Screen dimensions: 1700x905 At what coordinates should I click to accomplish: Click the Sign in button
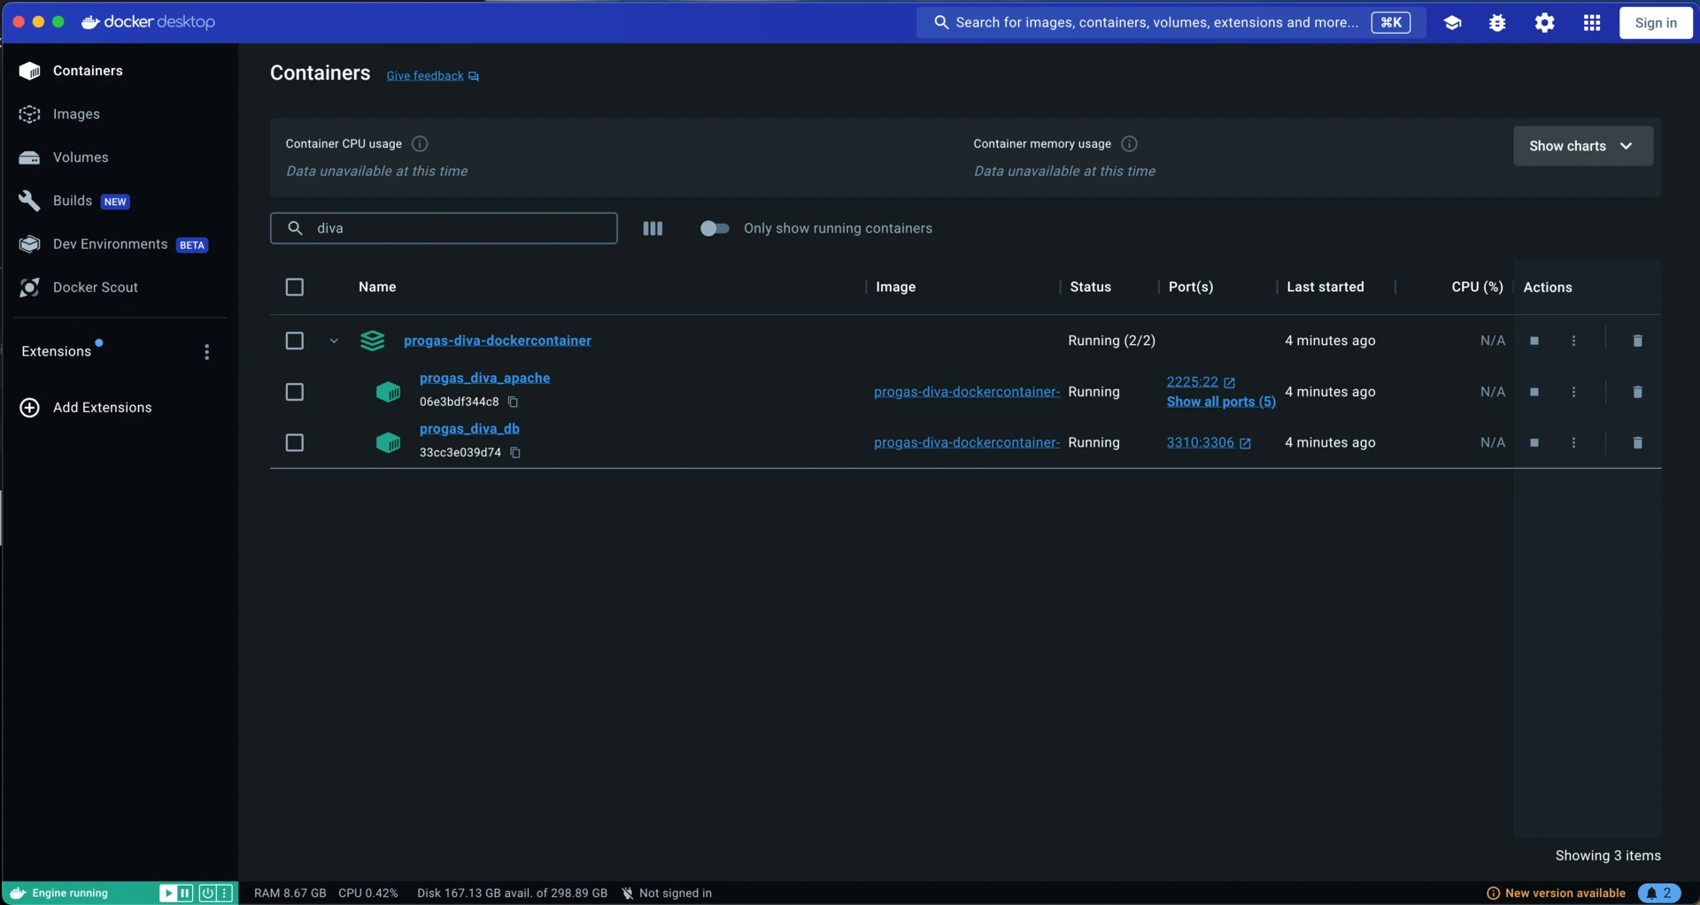tap(1655, 22)
